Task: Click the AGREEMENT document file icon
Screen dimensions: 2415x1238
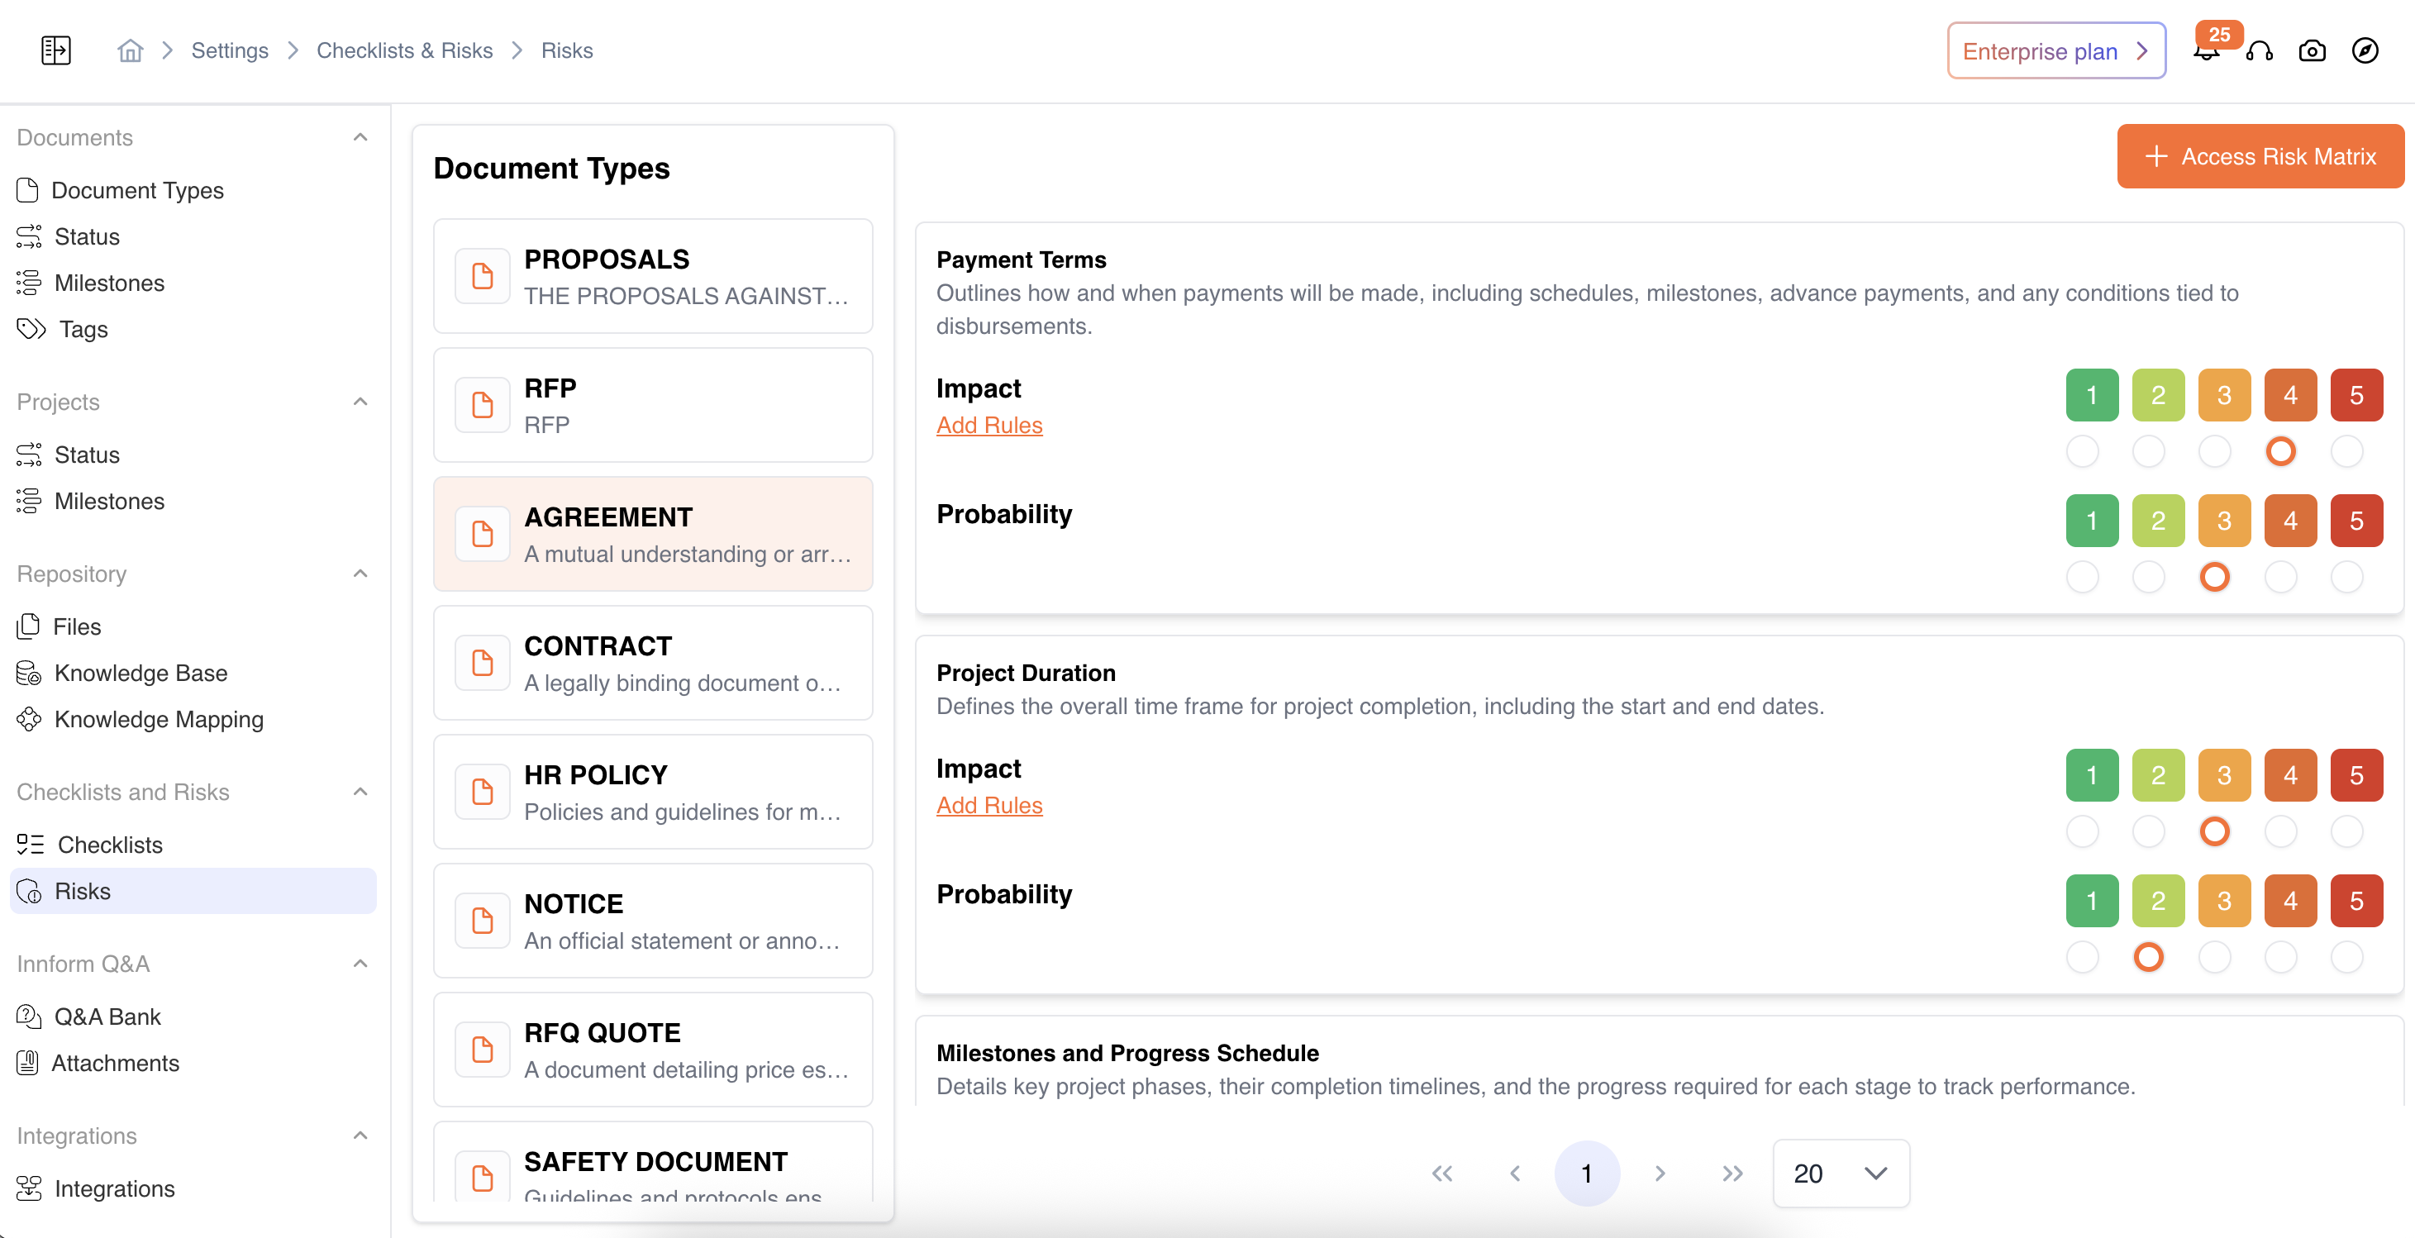Action: (483, 534)
